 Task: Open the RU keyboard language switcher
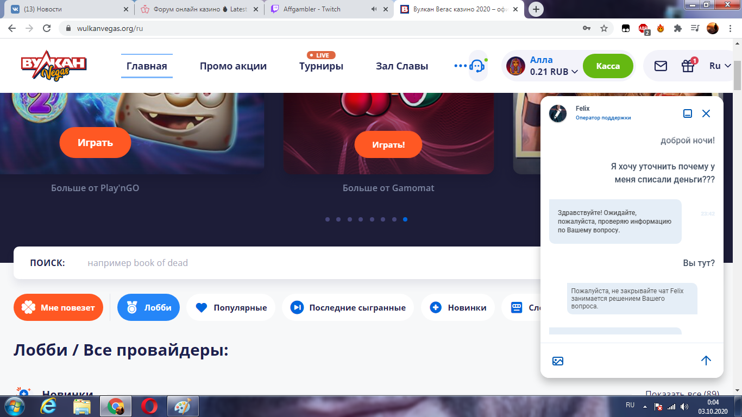coord(630,405)
